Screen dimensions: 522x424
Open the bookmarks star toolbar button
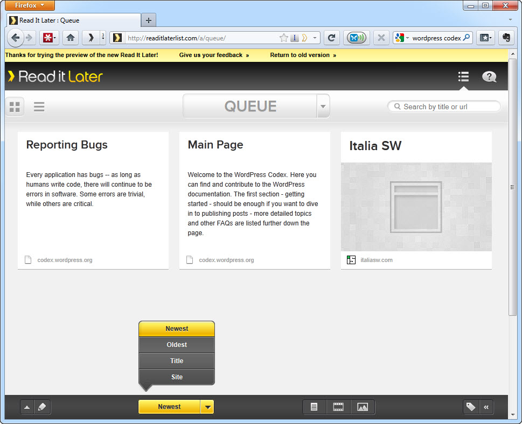click(x=485, y=38)
